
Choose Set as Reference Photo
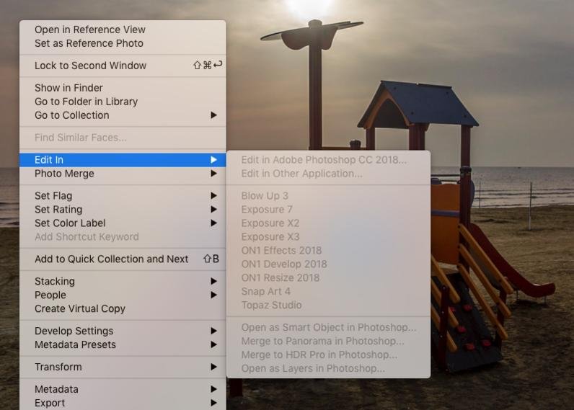pos(89,43)
